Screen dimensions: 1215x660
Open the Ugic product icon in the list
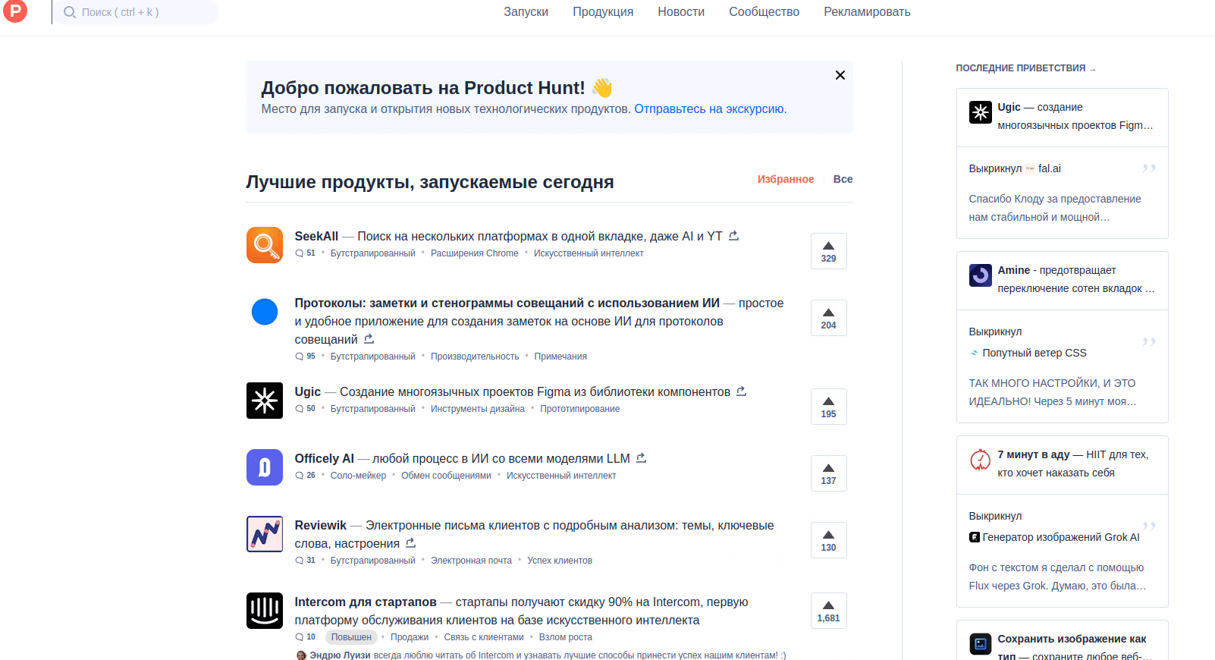tap(265, 401)
